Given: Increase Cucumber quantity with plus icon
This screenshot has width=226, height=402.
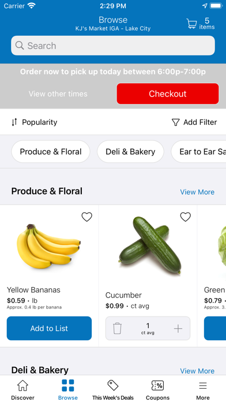Looking at the screenshot, I should tap(178, 329).
